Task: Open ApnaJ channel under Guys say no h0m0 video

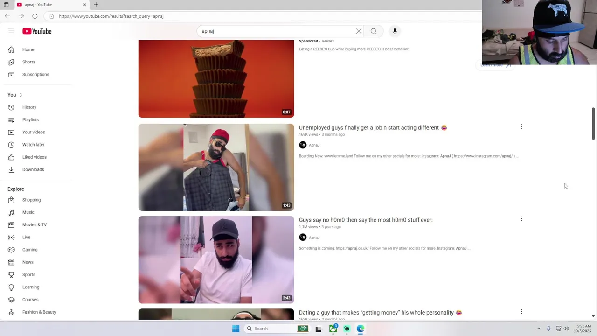Action: pyautogui.click(x=314, y=238)
